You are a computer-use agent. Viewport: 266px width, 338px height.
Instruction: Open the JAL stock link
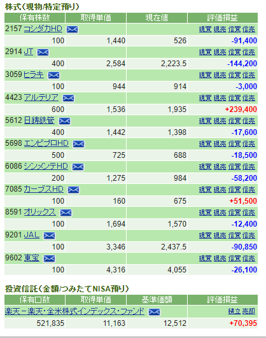coord(31,235)
